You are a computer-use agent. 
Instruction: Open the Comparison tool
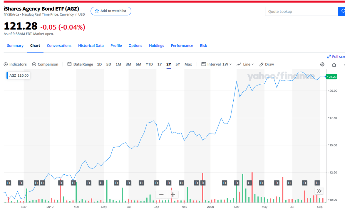point(45,64)
